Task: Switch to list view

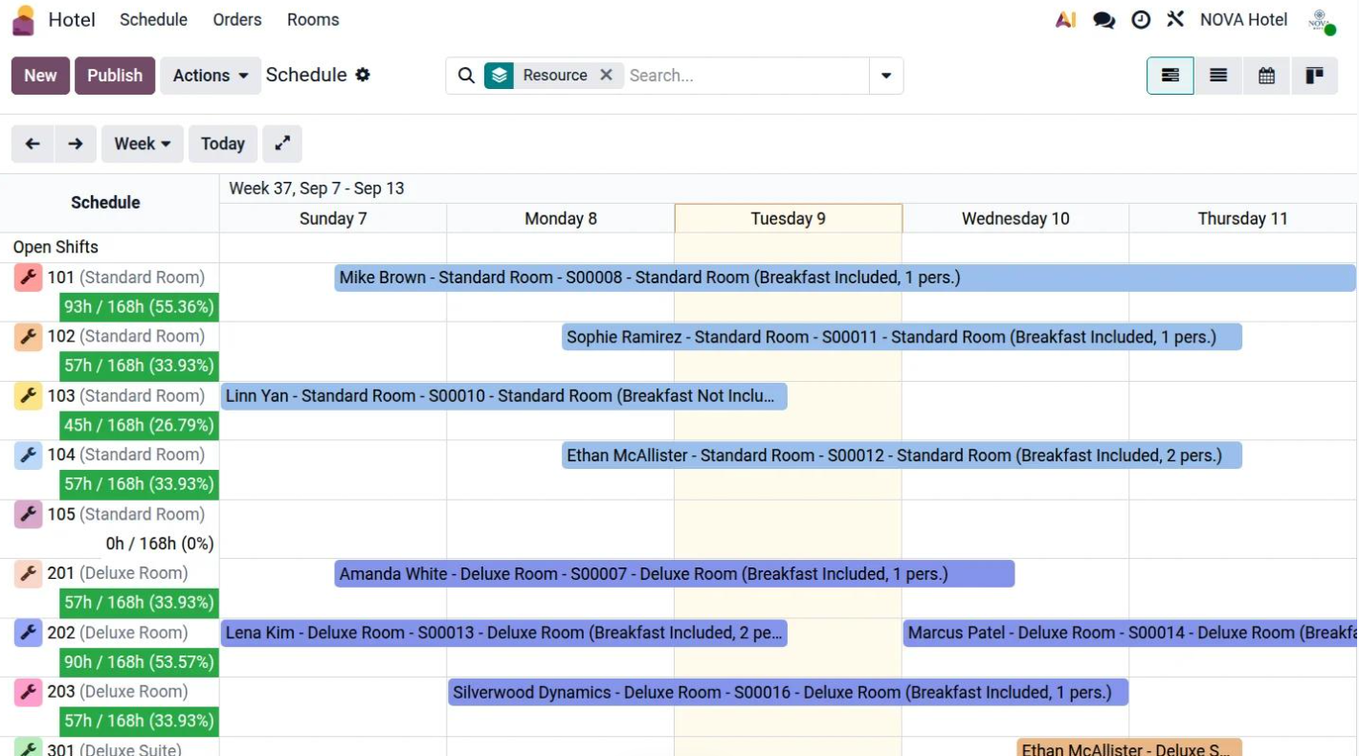Action: 1218,76
